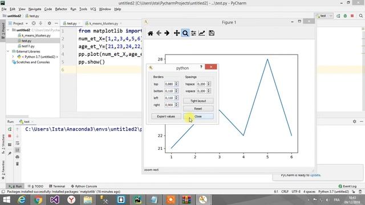The width and height of the screenshot is (365, 205).
Task: Open the Tools menu
Action: pyautogui.click(x=83, y=9)
